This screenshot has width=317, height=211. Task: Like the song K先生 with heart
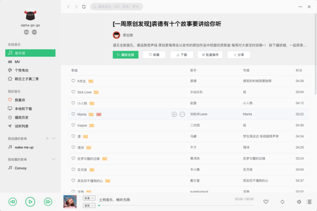click(73, 81)
